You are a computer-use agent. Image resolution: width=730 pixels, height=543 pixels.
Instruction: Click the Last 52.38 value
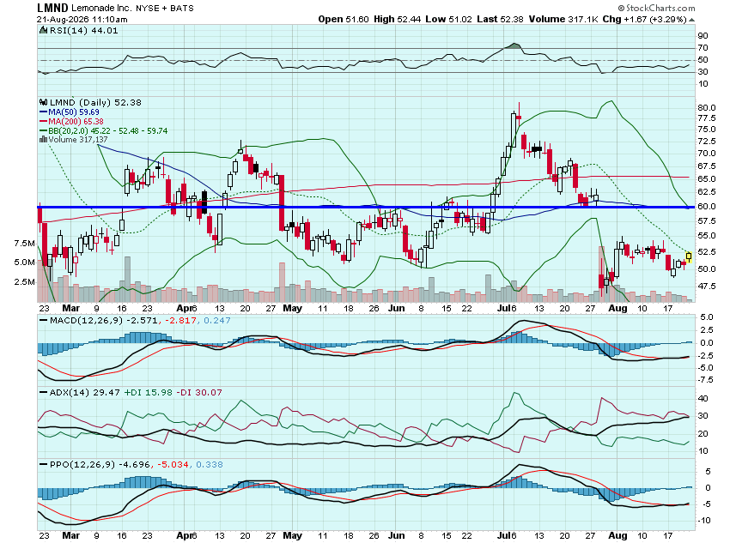click(x=500, y=20)
